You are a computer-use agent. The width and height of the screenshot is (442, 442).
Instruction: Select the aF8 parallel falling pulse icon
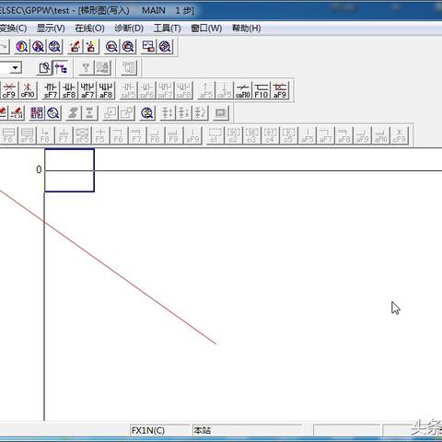point(106,90)
